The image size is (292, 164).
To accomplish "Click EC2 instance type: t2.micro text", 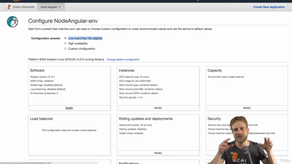I will click(x=134, y=77).
